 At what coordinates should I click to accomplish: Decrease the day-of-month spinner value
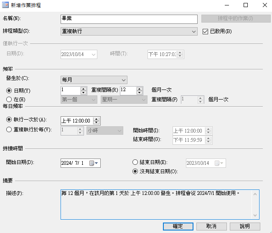(x=84, y=92)
